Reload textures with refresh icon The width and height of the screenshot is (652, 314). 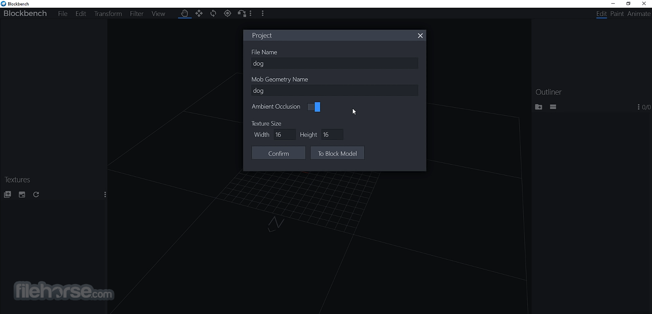(36, 195)
